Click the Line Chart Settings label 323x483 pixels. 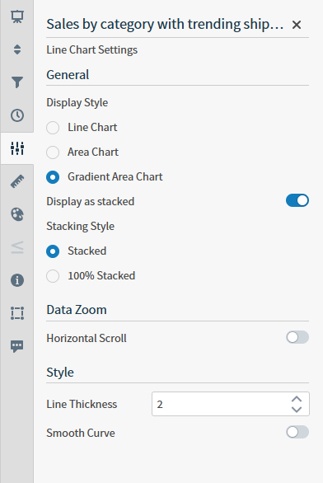click(x=91, y=50)
